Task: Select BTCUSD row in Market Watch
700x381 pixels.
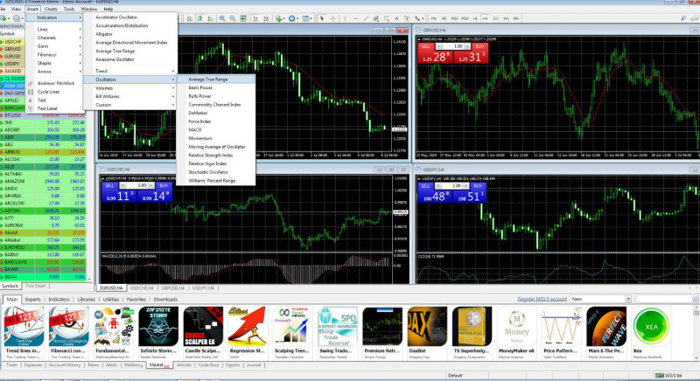Action: click(43, 115)
